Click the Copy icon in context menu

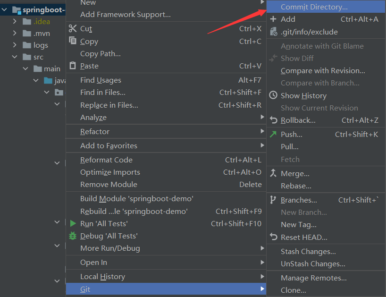[73, 41]
